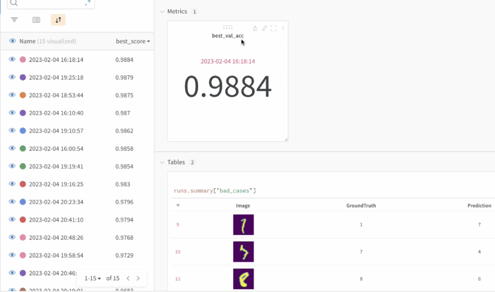Hide run 2023-02-04 19:16:25
The image size is (495, 292).
[12, 184]
